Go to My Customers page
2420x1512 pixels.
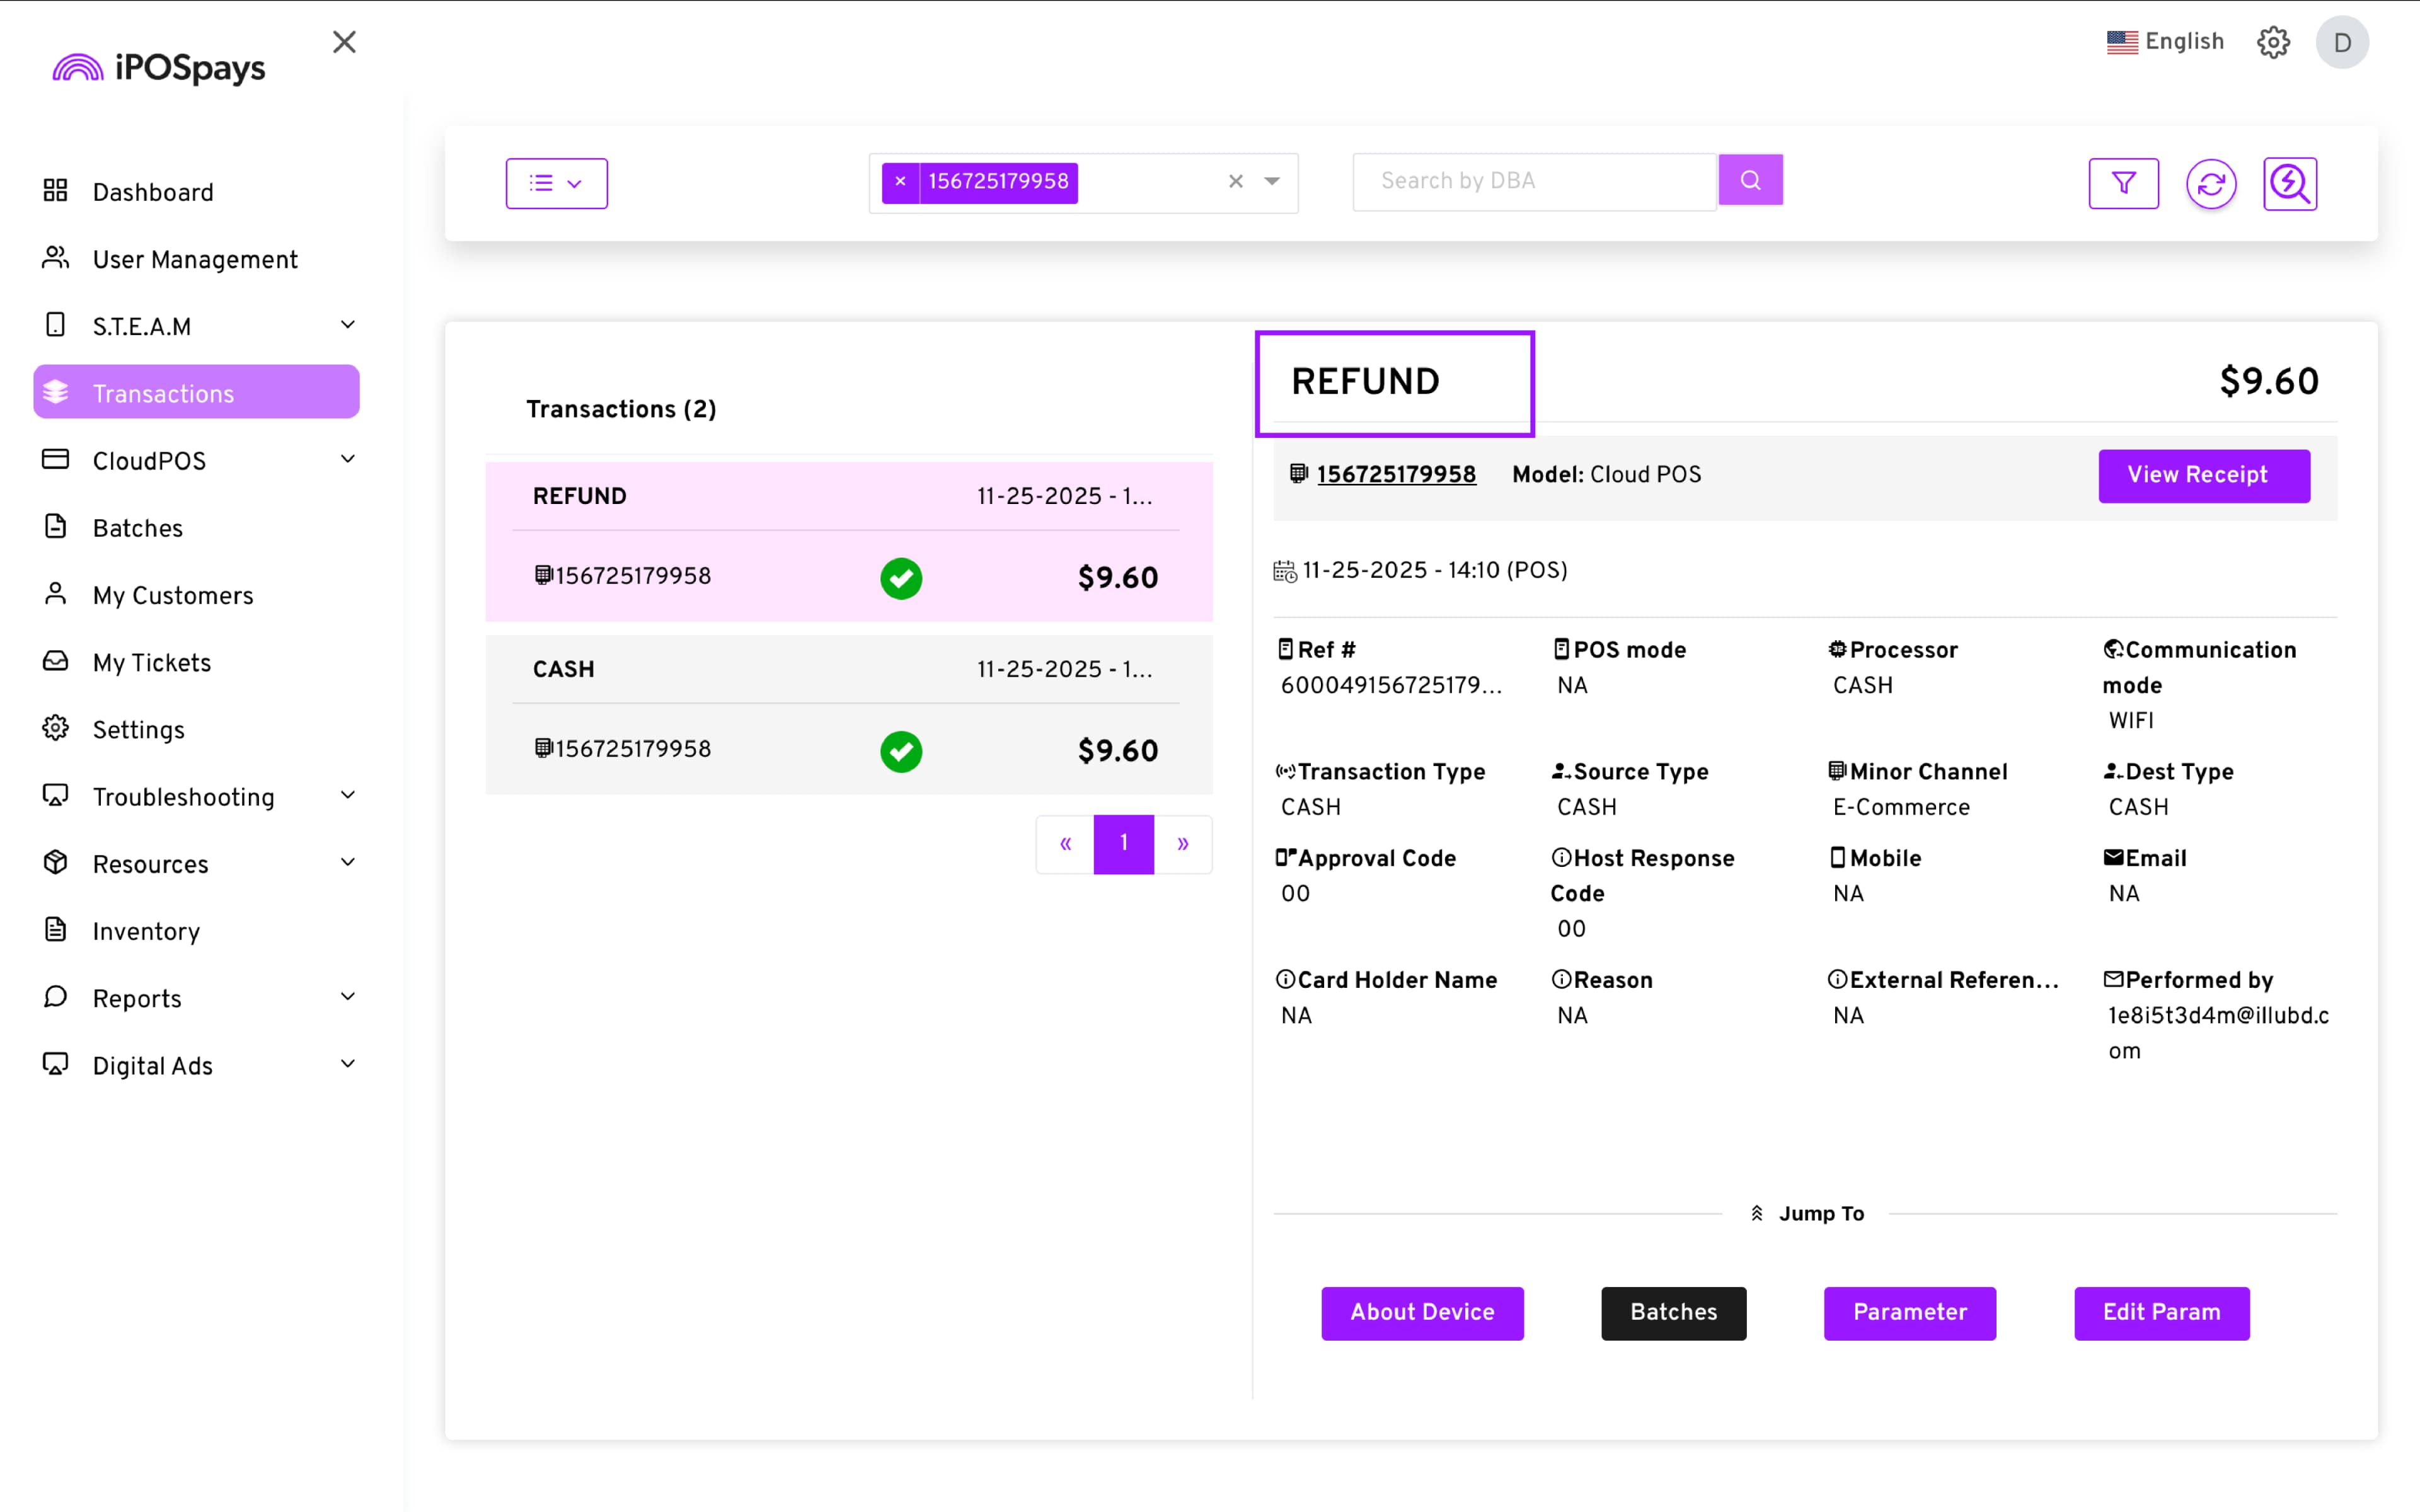[172, 595]
